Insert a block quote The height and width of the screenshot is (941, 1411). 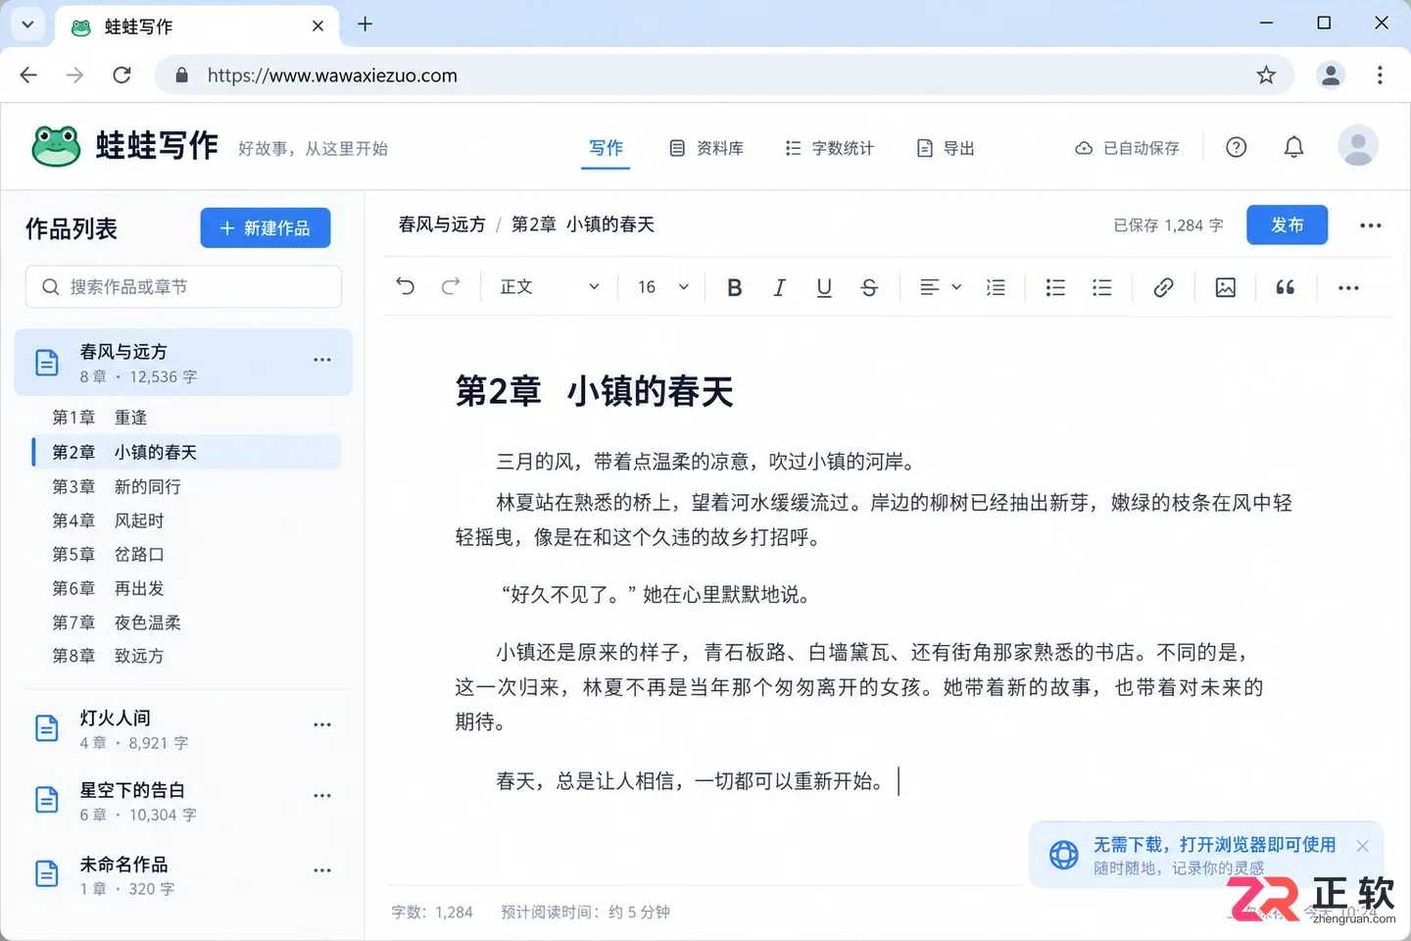click(x=1286, y=287)
